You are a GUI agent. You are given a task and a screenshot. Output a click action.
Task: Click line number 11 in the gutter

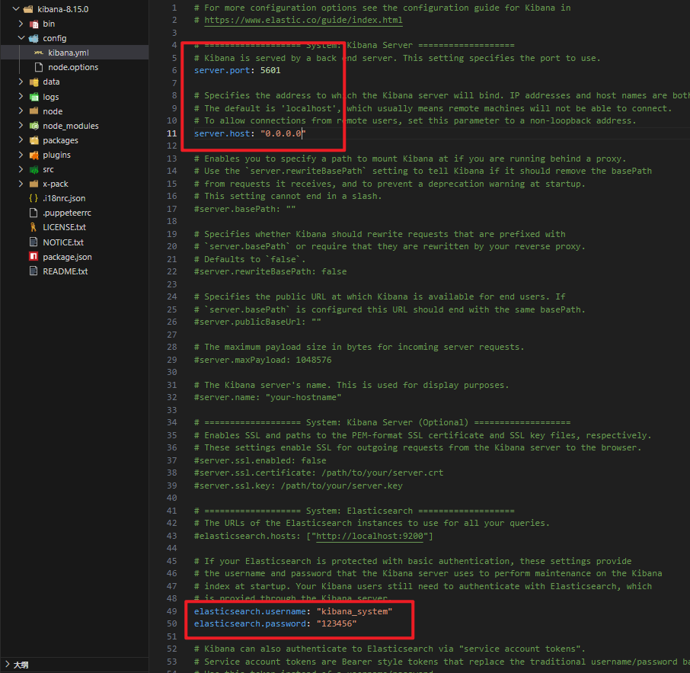point(171,133)
